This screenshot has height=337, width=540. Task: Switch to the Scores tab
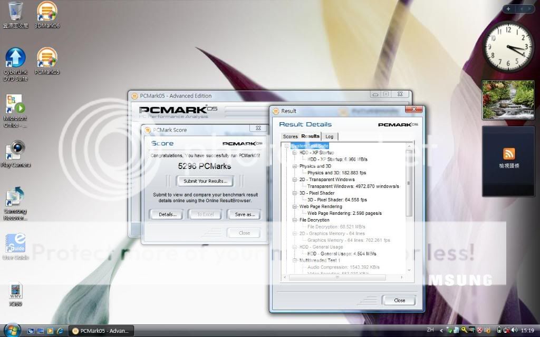click(290, 136)
